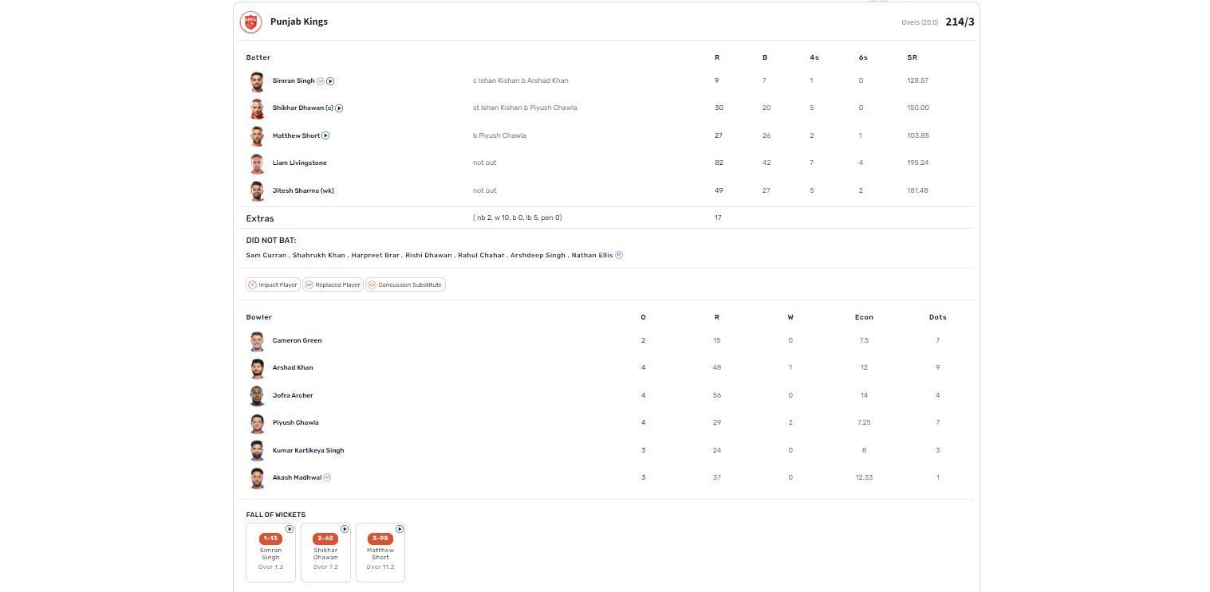Open Matthew Short batter name link
The width and height of the screenshot is (1210, 592).
296,135
